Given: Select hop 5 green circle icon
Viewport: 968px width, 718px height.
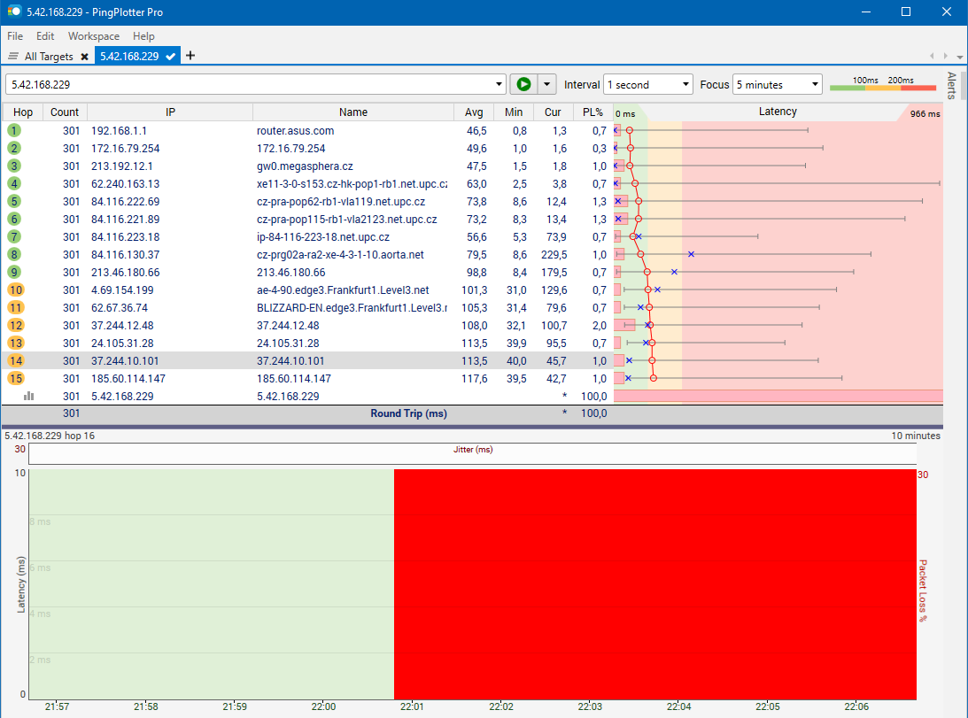Looking at the screenshot, I should tap(14, 201).
